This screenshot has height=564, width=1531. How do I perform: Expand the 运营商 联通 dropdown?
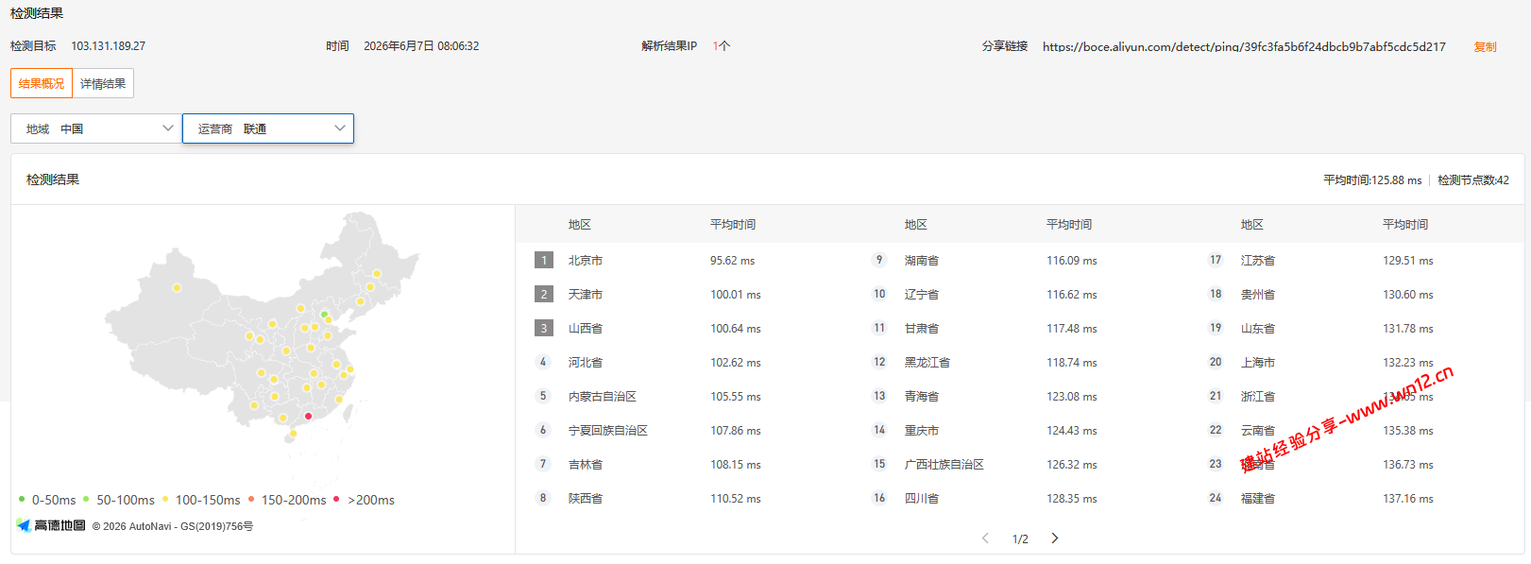268,128
